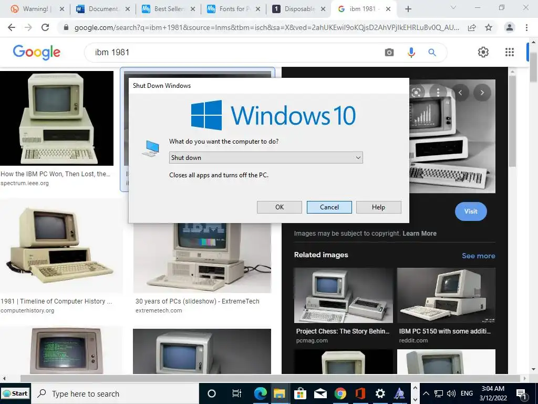Click horizontal page scrollbar

coord(271,378)
